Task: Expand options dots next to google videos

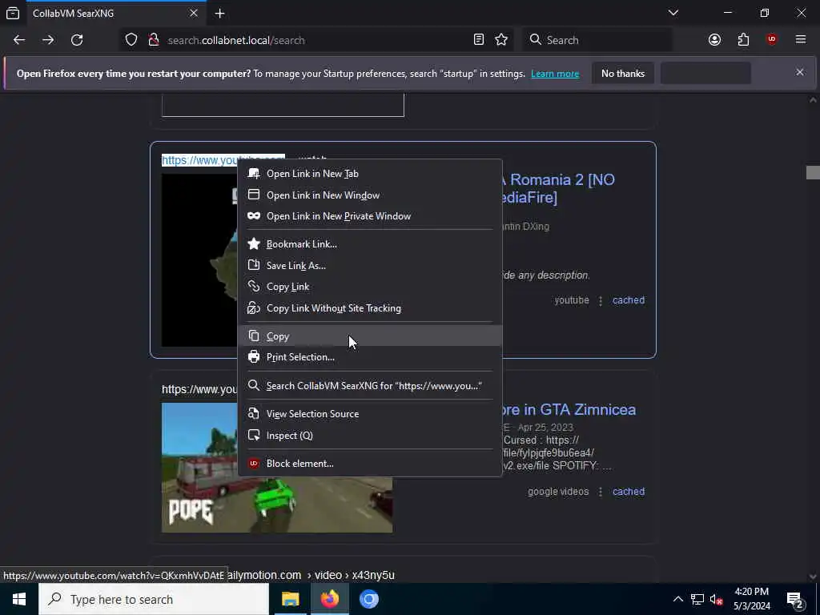Action: pos(601,492)
